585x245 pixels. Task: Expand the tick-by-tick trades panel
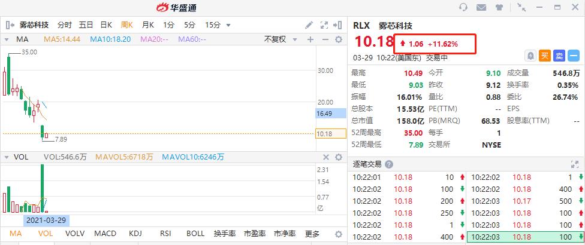(575, 164)
